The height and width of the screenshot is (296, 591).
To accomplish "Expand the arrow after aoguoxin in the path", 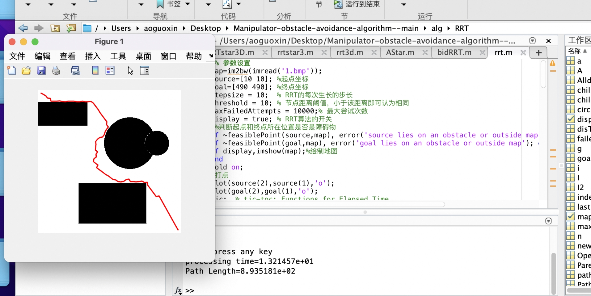I will [x=184, y=28].
